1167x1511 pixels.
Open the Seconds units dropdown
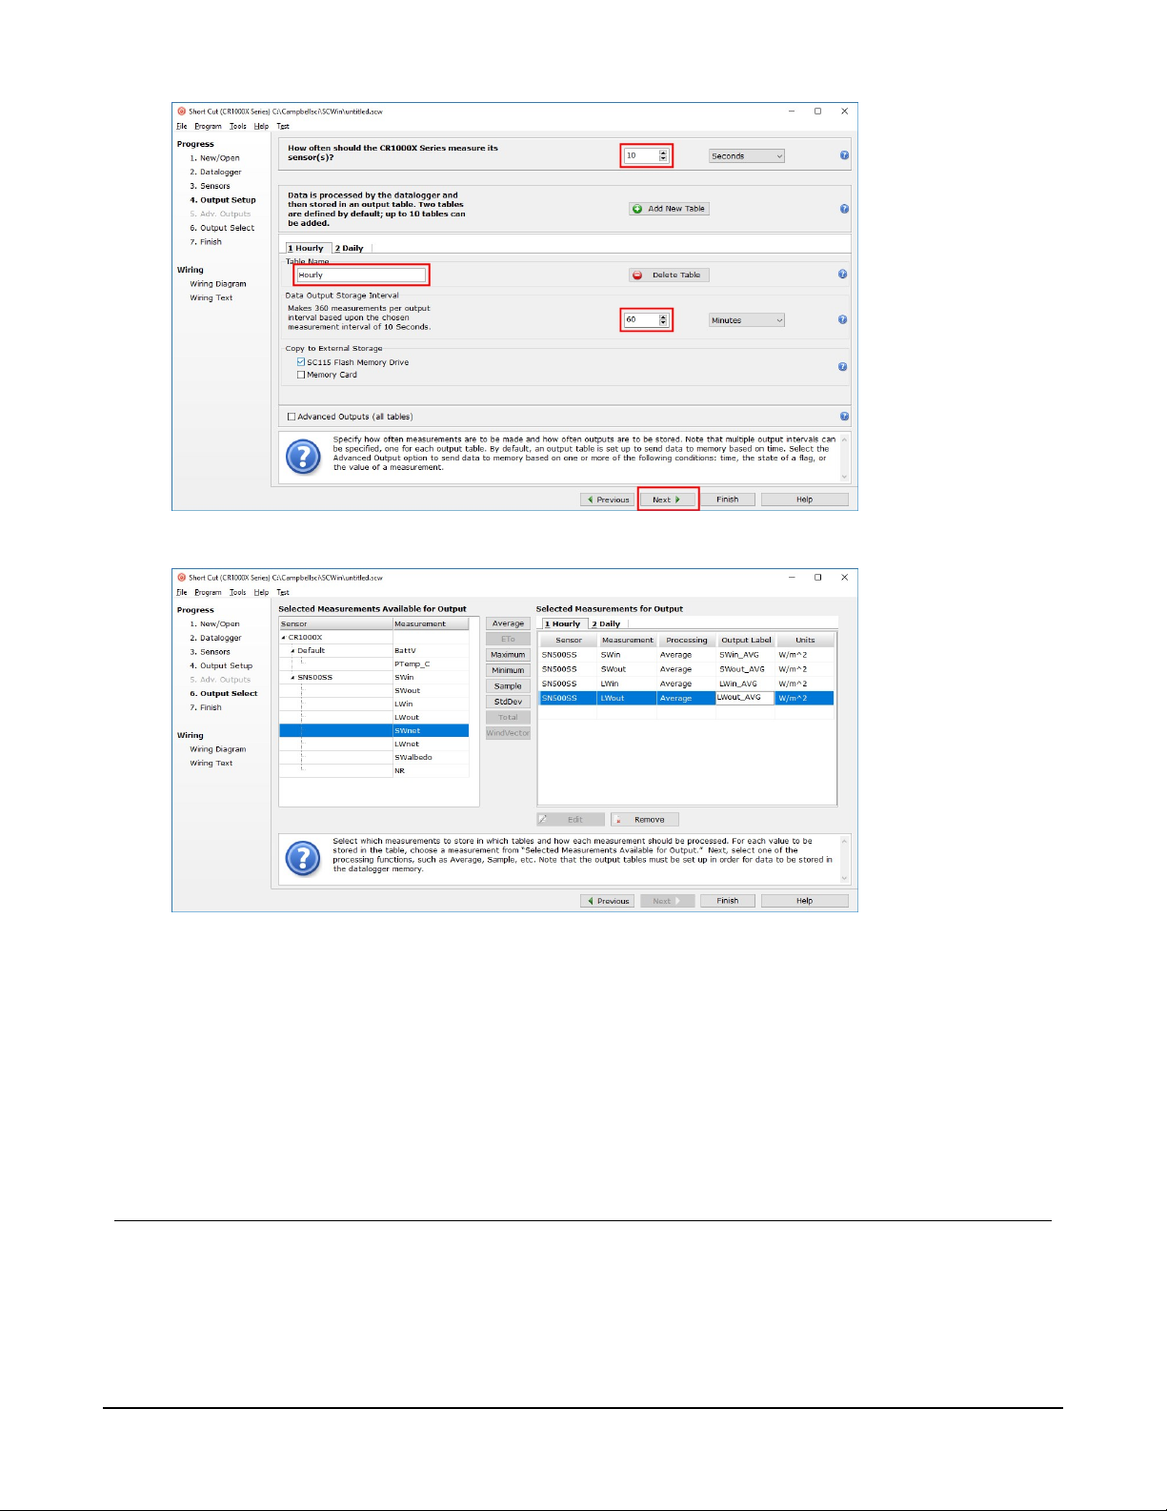click(747, 156)
